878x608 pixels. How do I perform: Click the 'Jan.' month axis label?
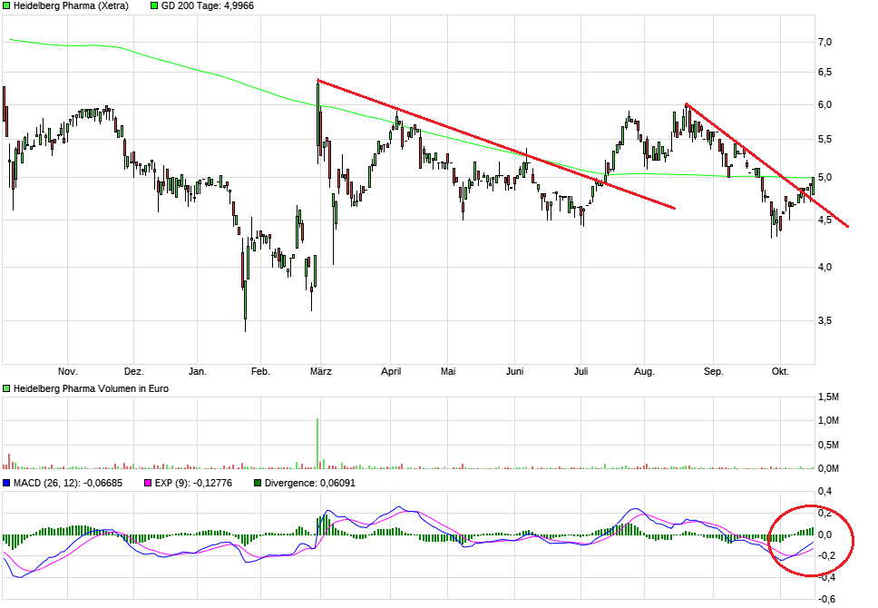click(x=198, y=371)
